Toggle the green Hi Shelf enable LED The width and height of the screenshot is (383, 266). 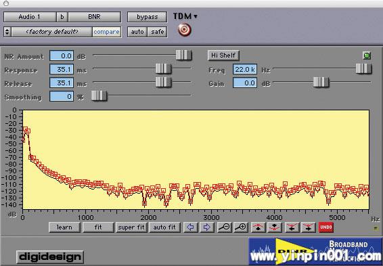point(367,56)
